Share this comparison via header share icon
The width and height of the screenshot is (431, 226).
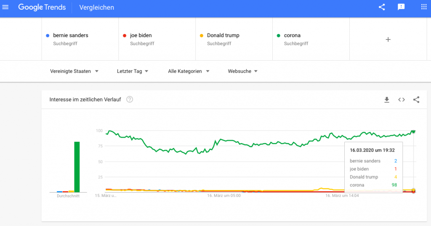382,8
